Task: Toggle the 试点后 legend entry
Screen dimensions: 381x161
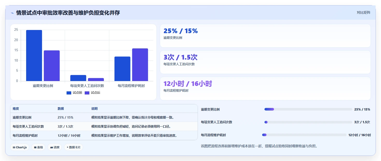Action: pos(92,93)
